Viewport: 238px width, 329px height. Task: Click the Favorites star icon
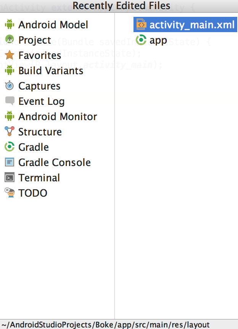10,55
